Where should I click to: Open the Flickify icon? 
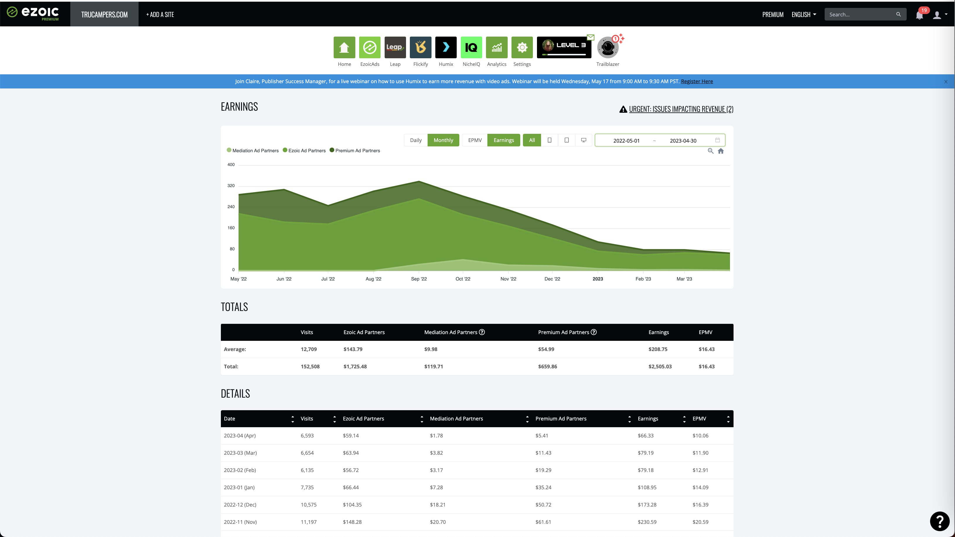420,47
